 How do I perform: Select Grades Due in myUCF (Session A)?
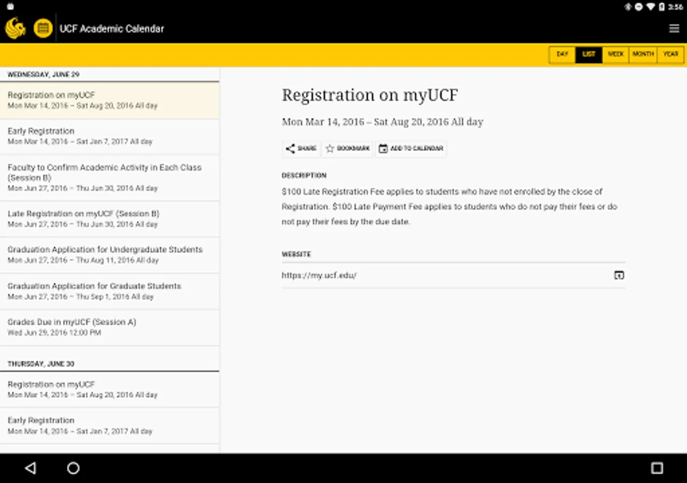tap(109, 327)
